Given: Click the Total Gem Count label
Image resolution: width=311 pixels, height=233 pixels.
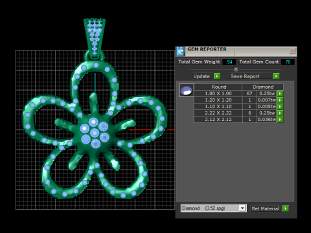Looking at the screenshot, I should 259,62.
